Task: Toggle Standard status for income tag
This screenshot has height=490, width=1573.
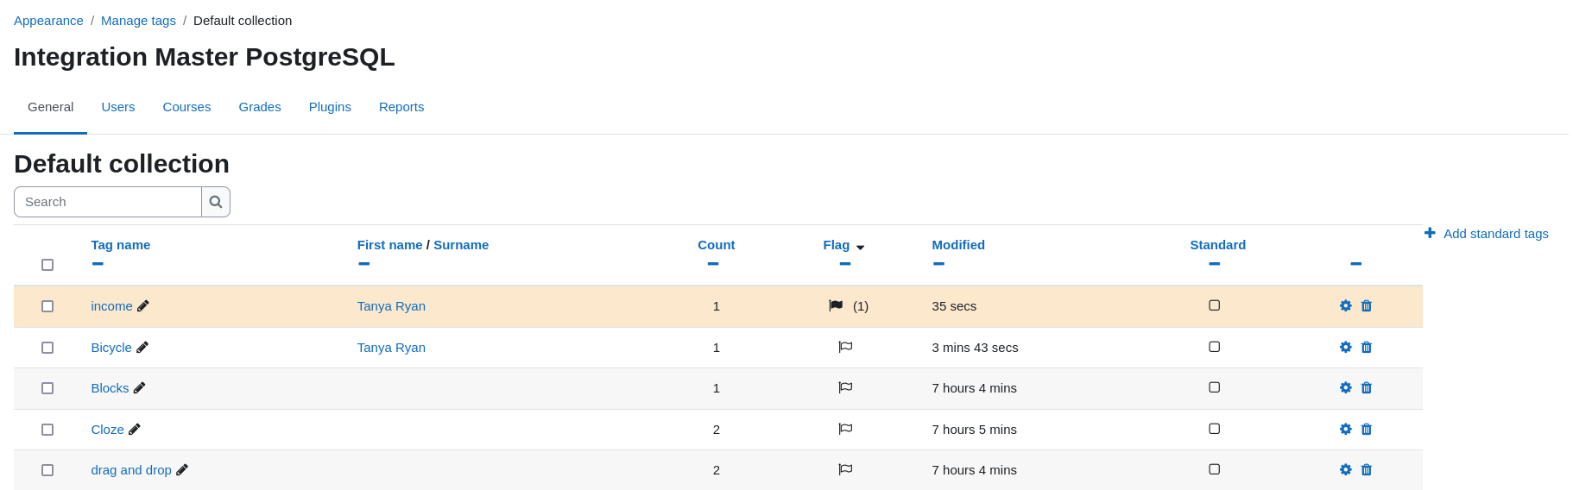Action: coord(1215,305)
